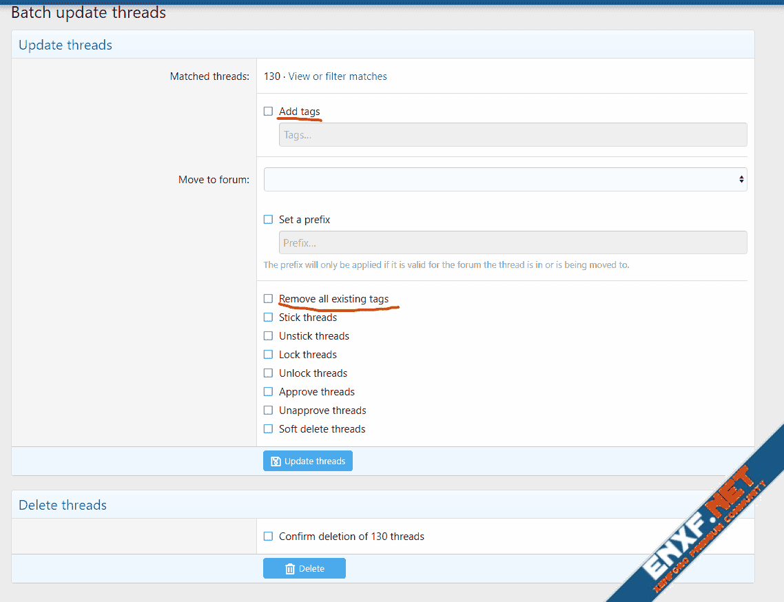Click the Delete button
This screenshot has height=602, width=784.
305,569
